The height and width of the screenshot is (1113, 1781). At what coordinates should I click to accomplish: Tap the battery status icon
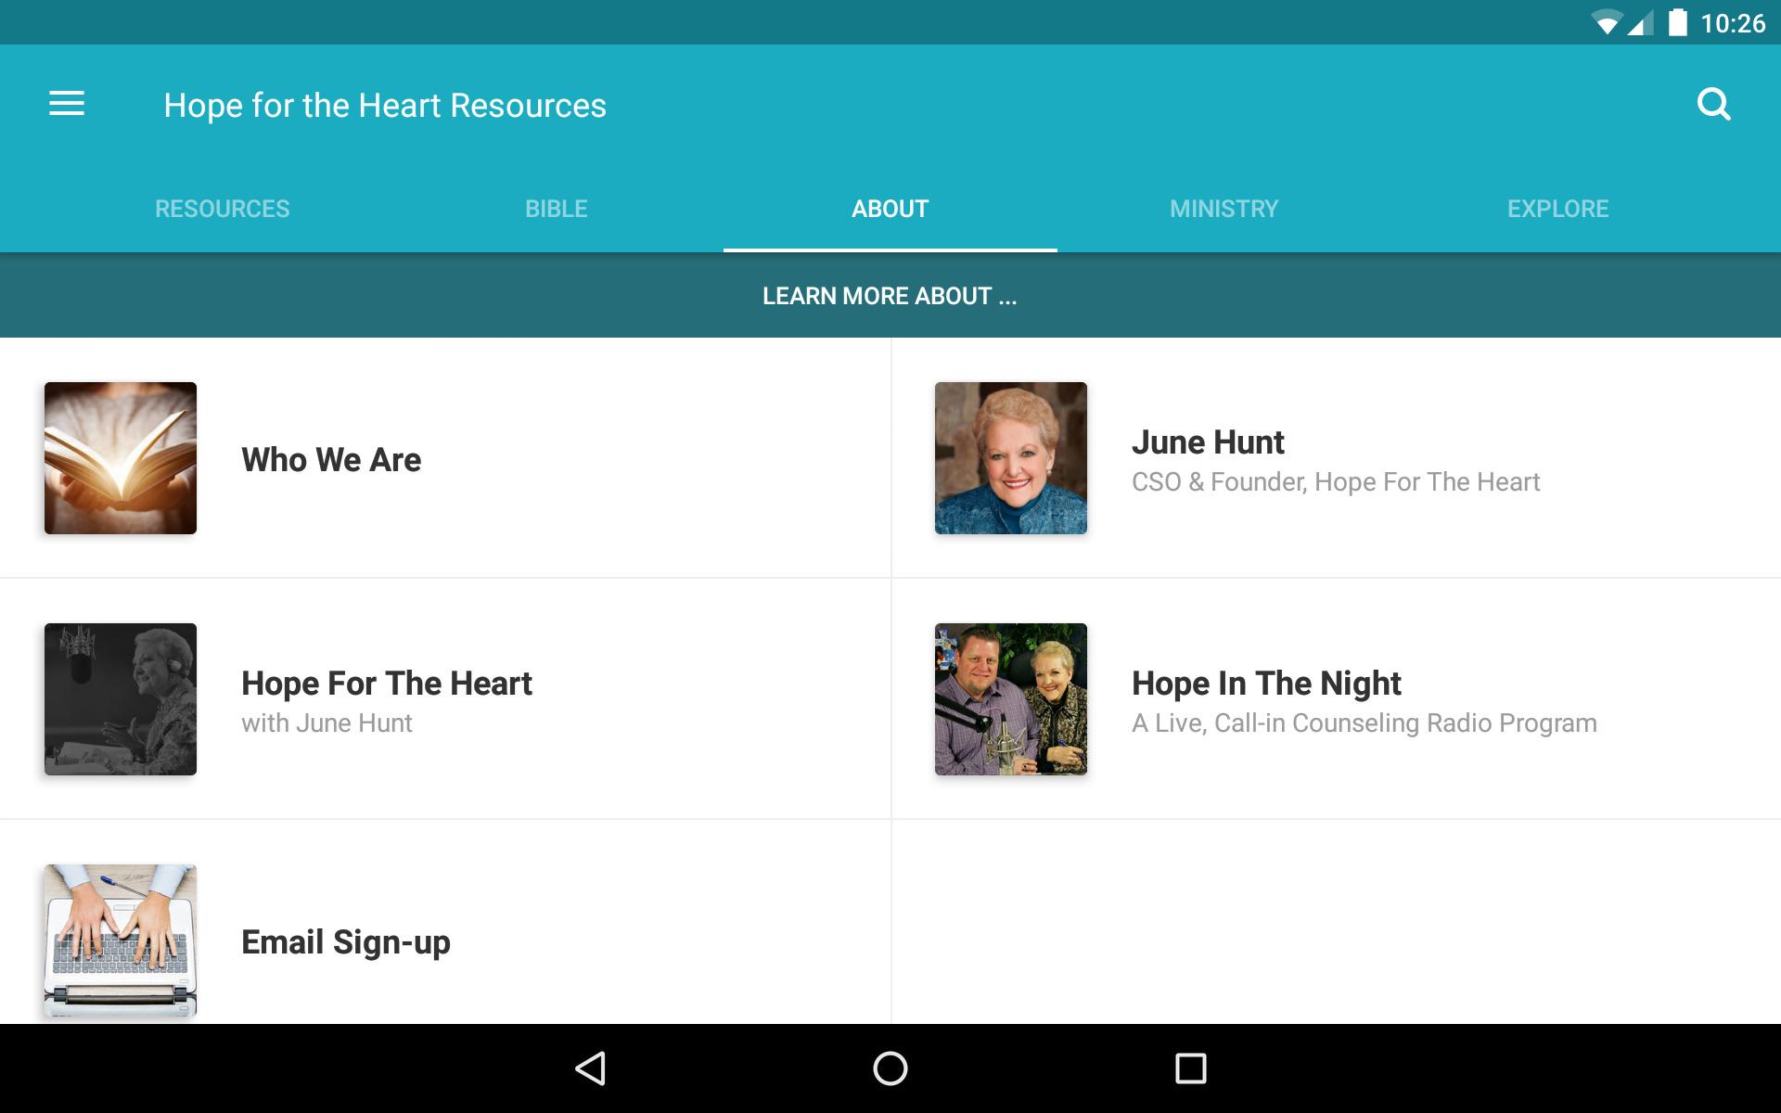pos(1677,22)
